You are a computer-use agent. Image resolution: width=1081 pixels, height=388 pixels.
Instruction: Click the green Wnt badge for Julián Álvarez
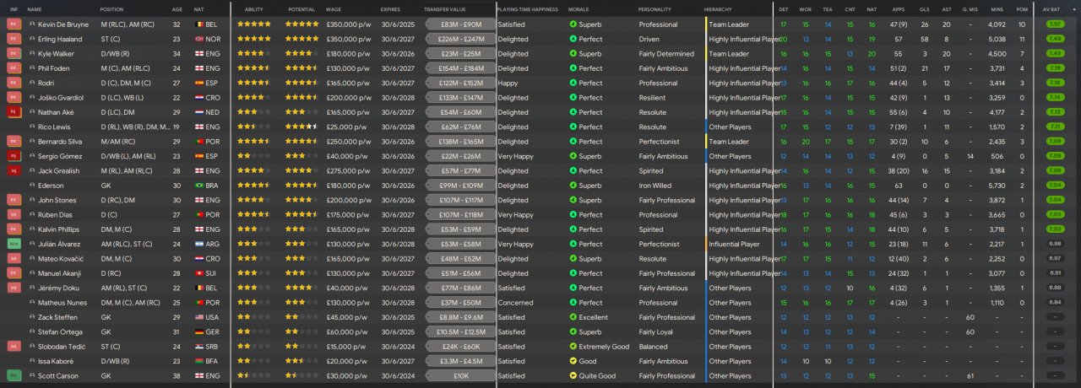[x=14, y=244]
